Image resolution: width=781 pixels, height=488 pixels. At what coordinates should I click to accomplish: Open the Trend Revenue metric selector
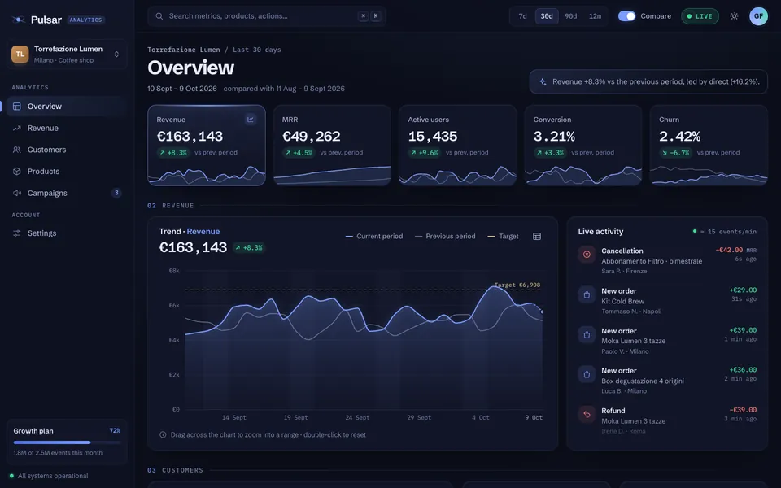pyautogui.click(x=203, y=232)
